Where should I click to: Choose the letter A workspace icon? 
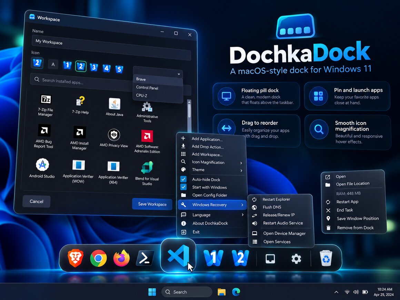coord(53,64)
